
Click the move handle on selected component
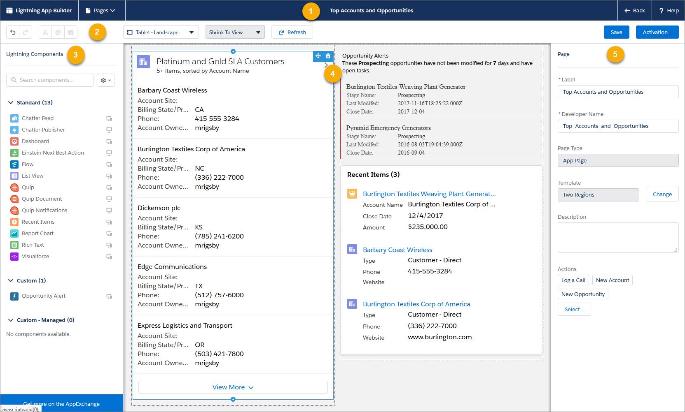pos(318,56)
